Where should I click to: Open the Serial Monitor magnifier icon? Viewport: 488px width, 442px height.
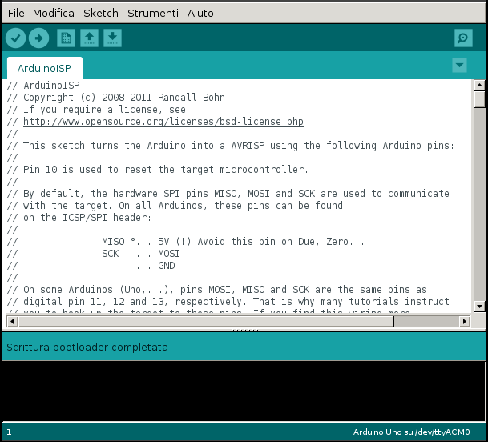coord(463,38)
